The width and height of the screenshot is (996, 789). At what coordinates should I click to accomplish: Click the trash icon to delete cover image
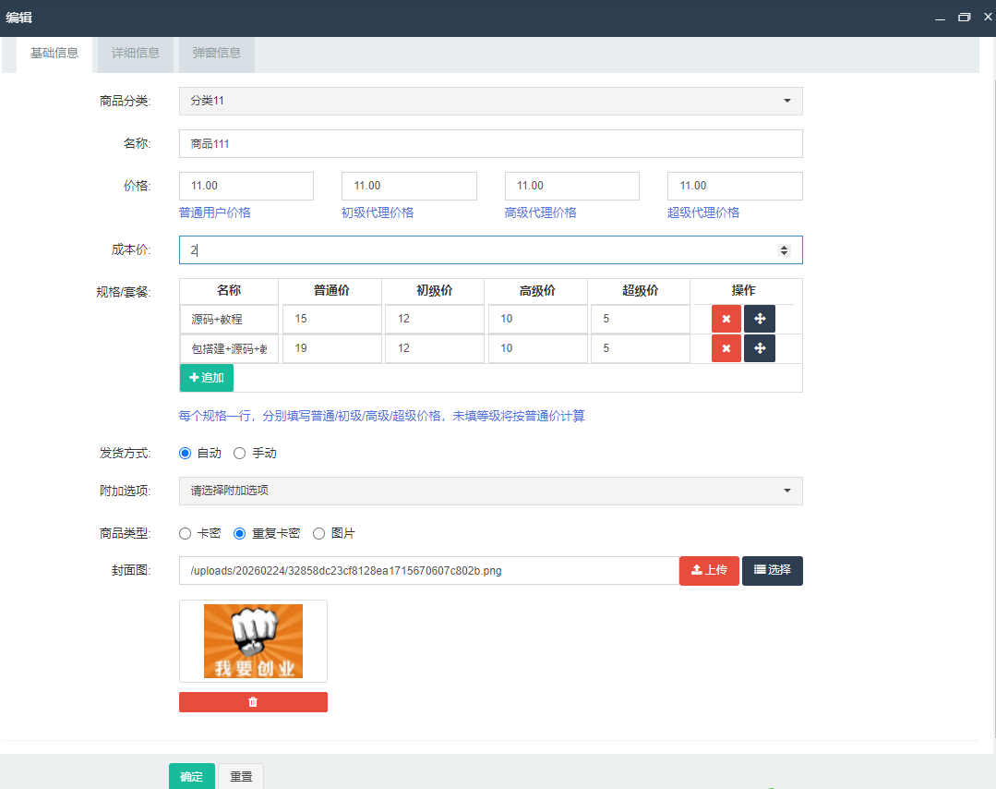pos(253,702)
